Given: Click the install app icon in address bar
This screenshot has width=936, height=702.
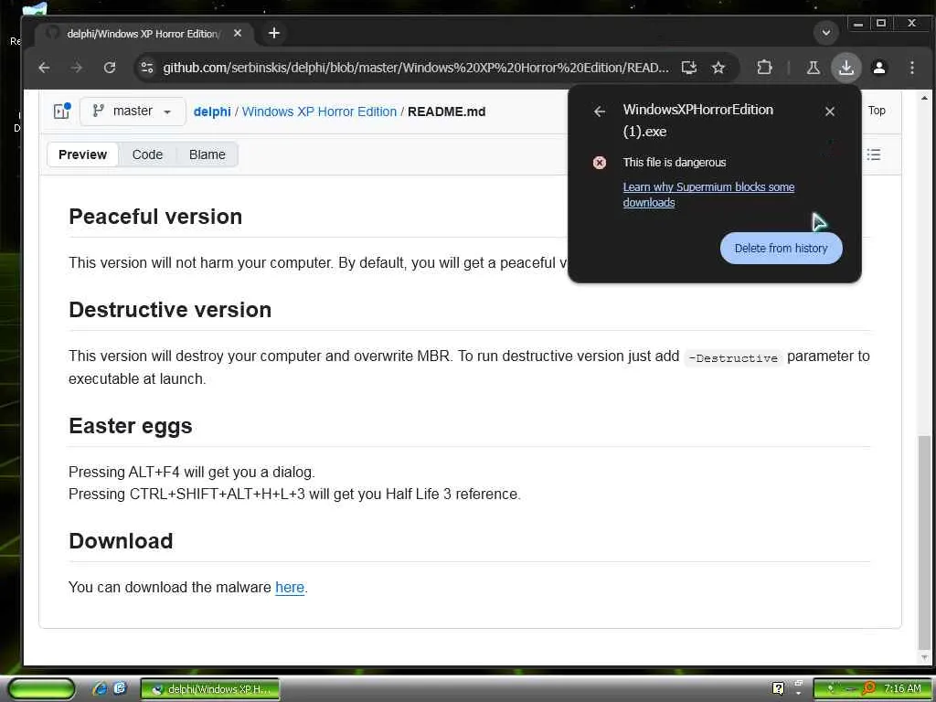Looking at the screenshot, I should [689, 68].
